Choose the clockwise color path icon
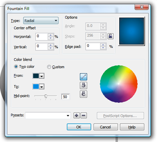The width and height of the screenshot is (157, 142). coord(84,94)
